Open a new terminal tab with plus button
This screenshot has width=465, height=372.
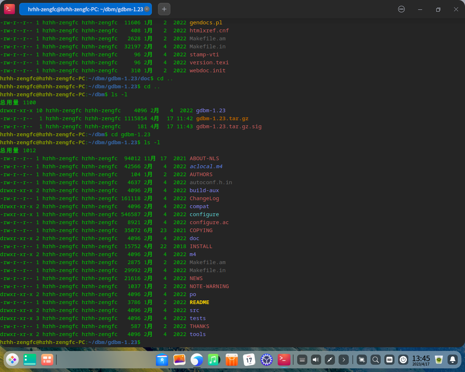(x=164, y=9)
